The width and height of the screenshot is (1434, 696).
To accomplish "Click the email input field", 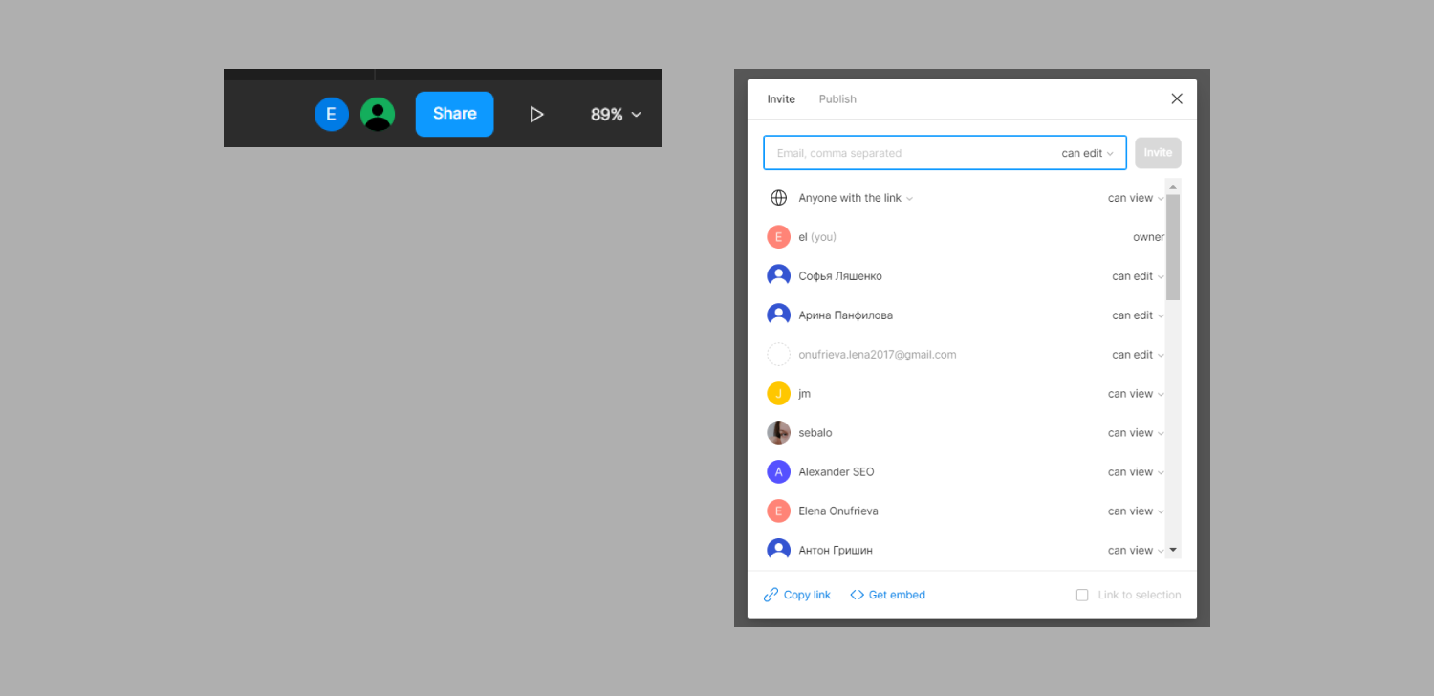I will (x=908, y=153).
